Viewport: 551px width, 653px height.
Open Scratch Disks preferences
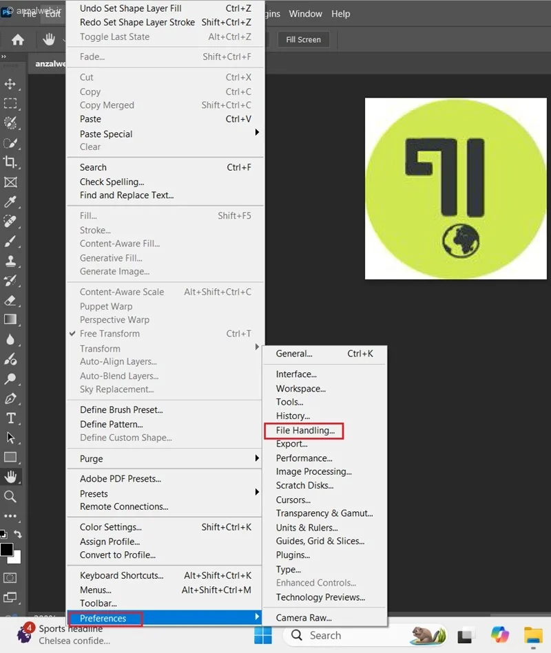(x=324, y=485)
